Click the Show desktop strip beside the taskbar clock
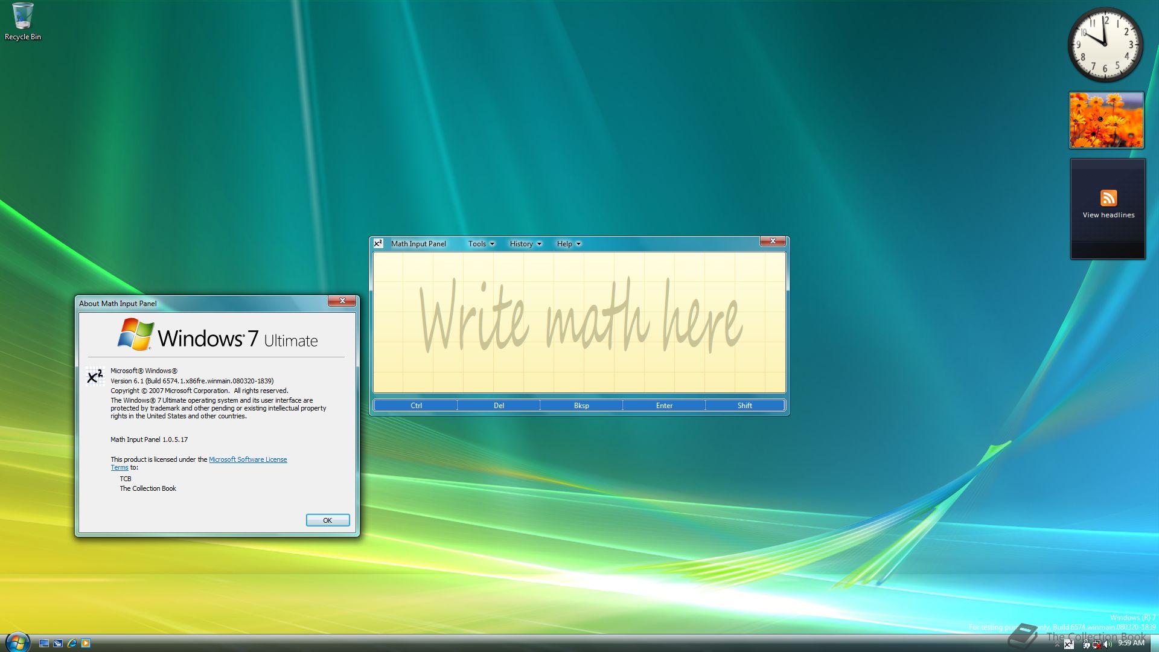1159x652 pixels. [1154, 644]
